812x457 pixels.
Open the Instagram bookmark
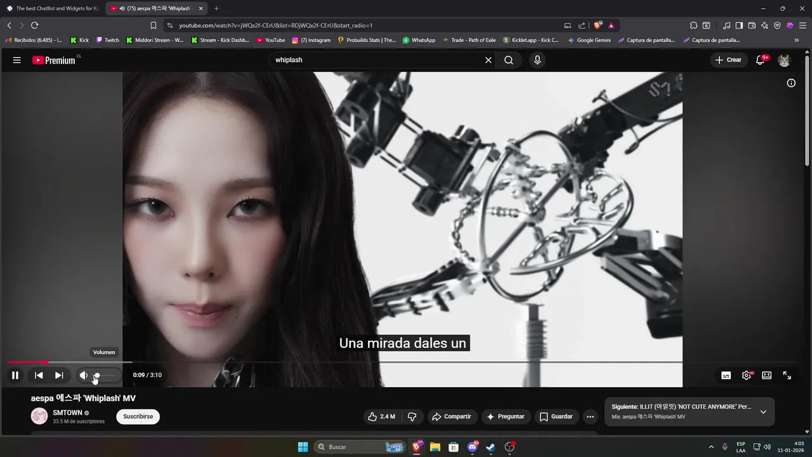(311, 40)
